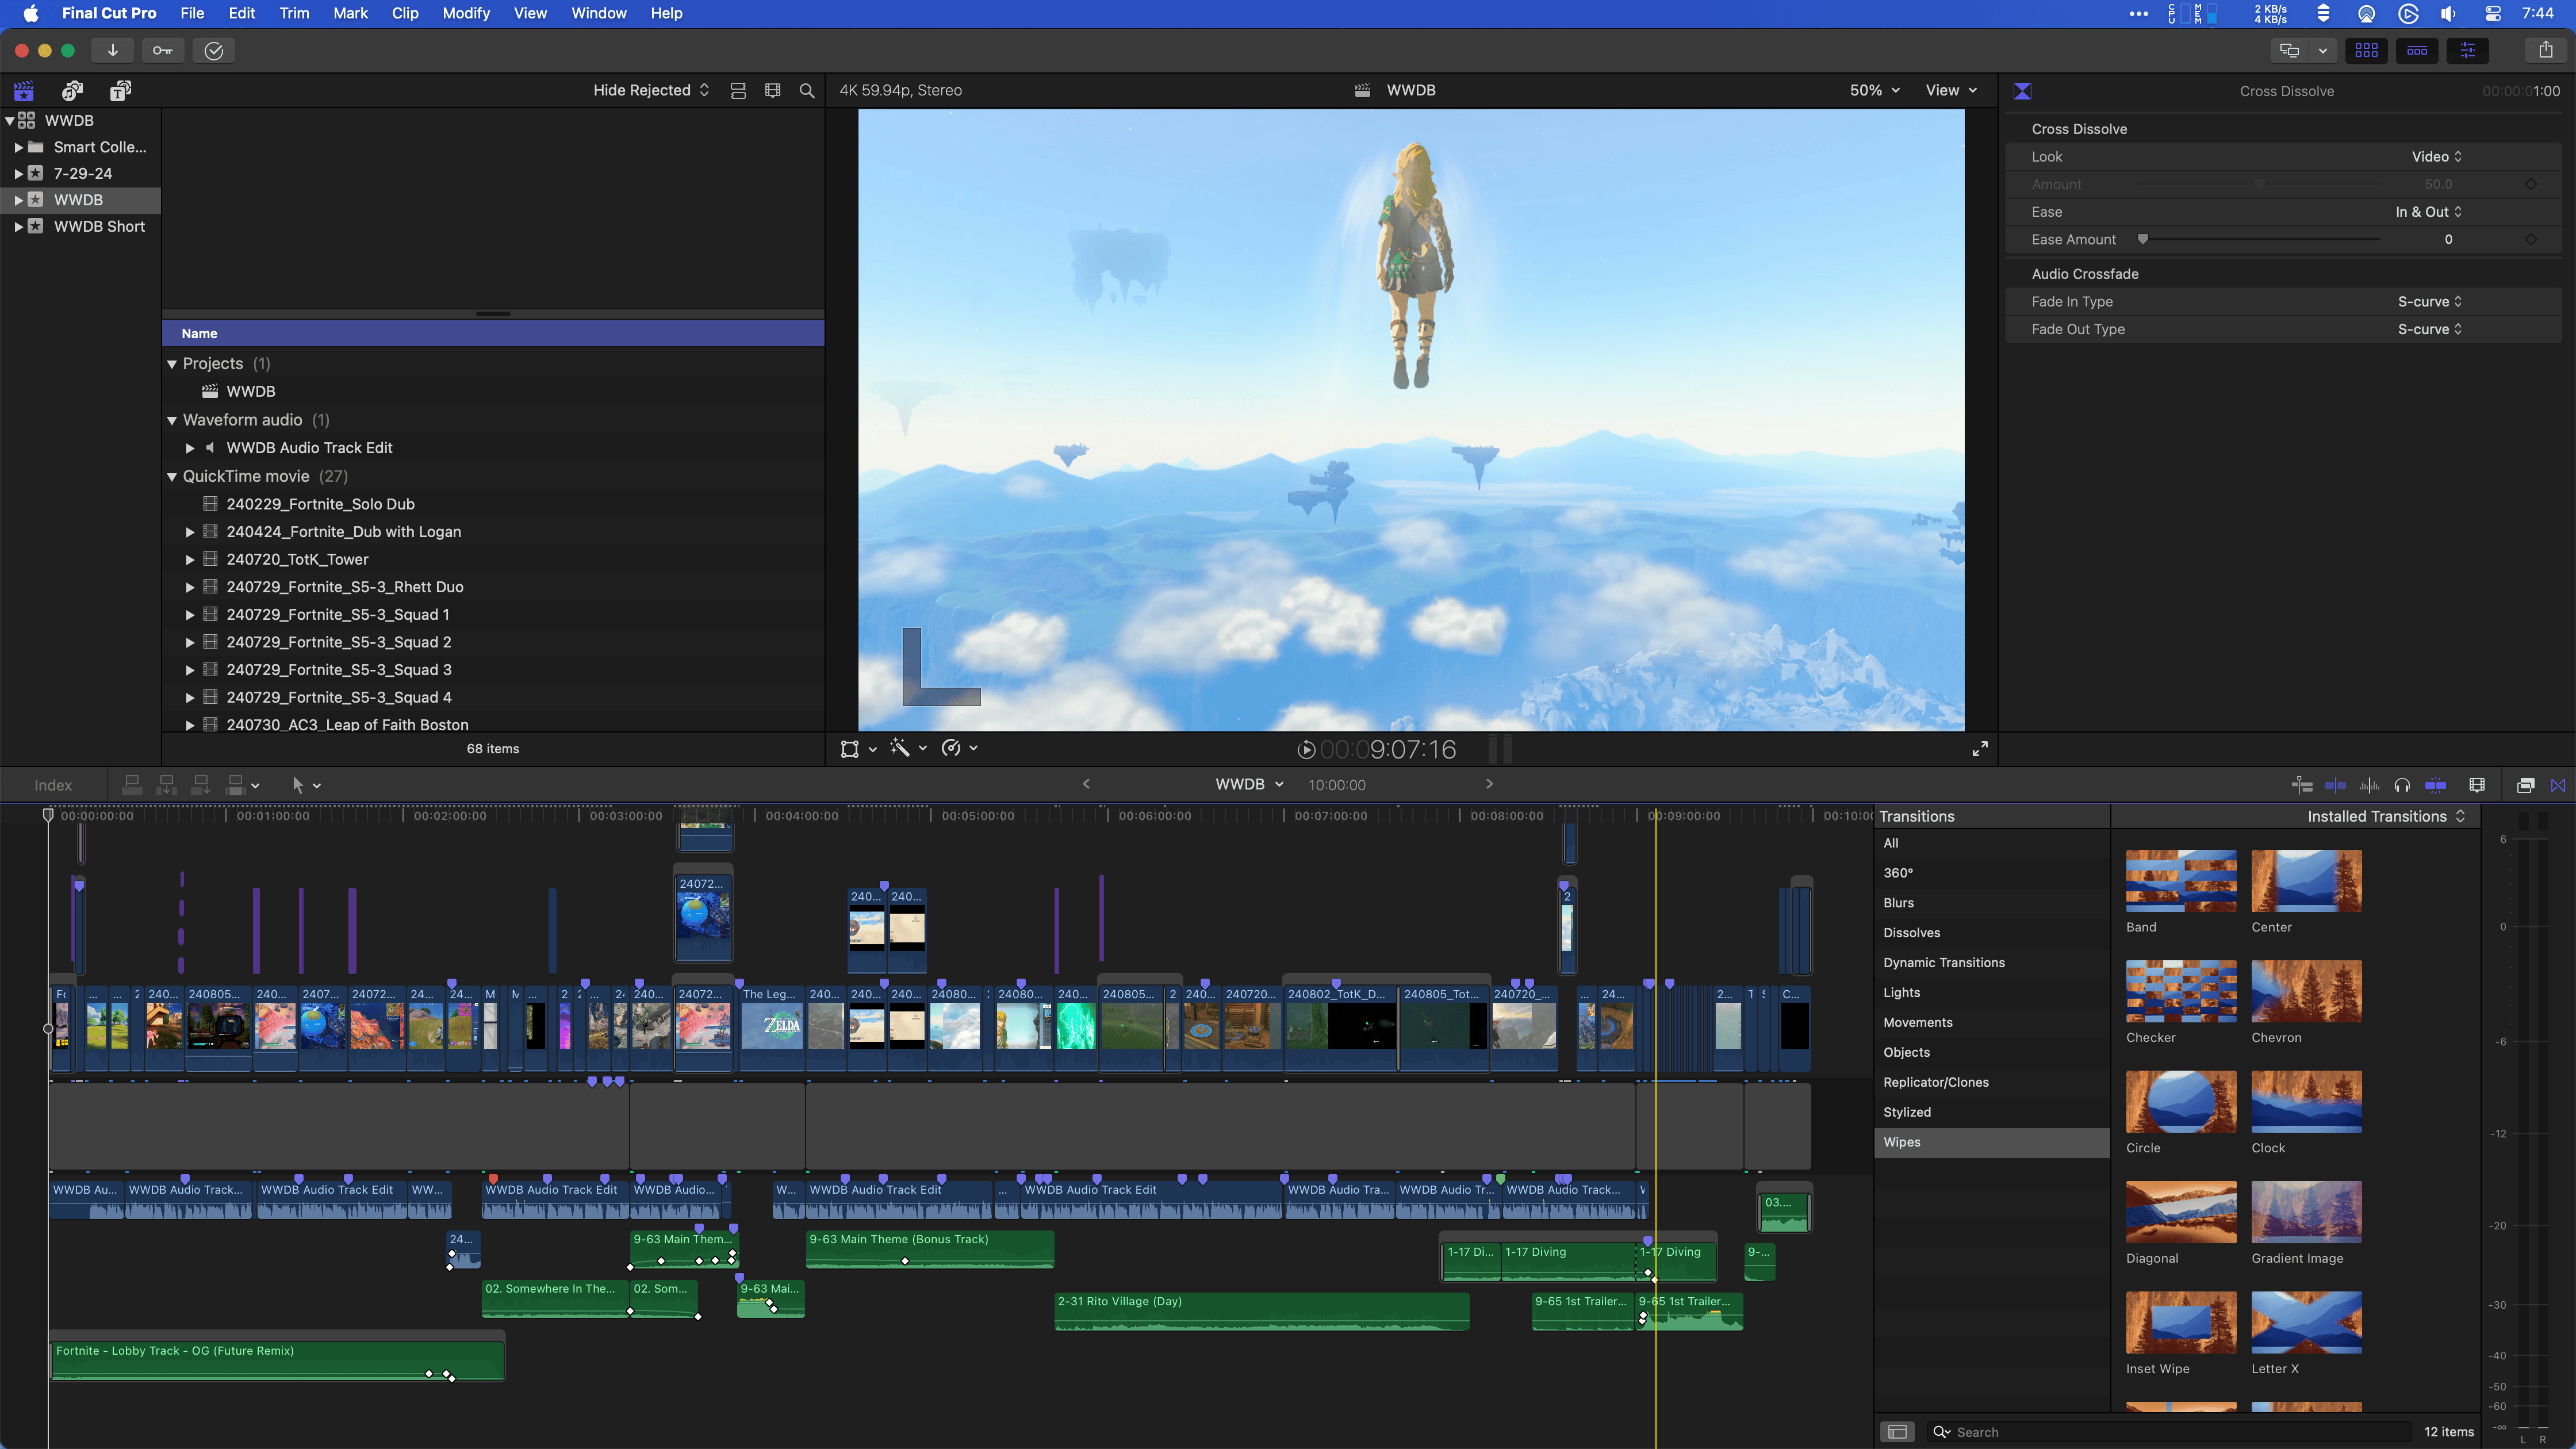
Task: Click the browser search magnifier icon
Action: tap(807, 91)
